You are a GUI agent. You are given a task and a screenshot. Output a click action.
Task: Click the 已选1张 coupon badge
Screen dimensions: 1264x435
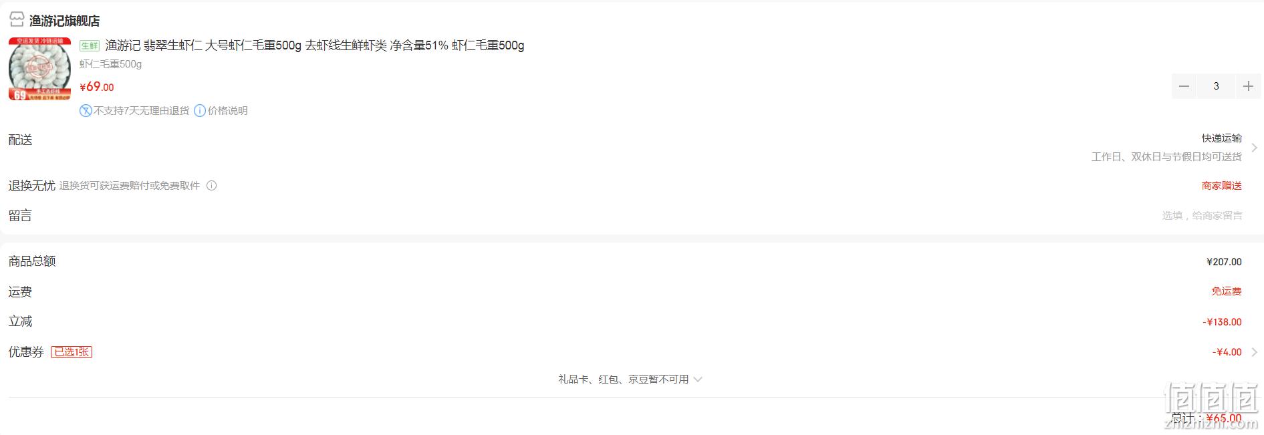[72, 352]
